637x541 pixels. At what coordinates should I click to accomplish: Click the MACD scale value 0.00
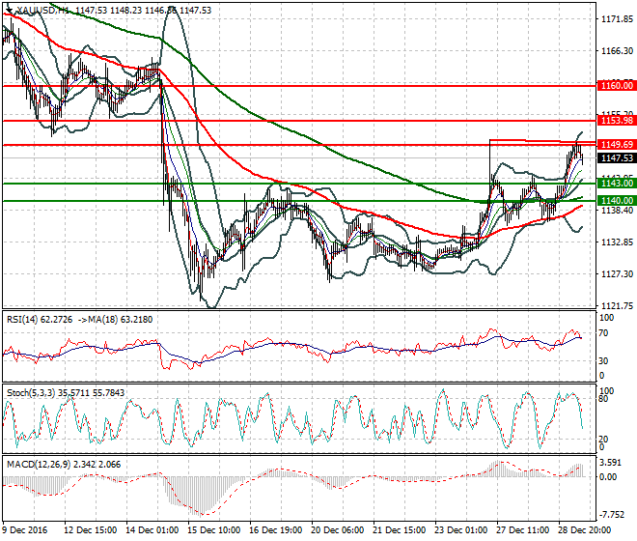608,476
